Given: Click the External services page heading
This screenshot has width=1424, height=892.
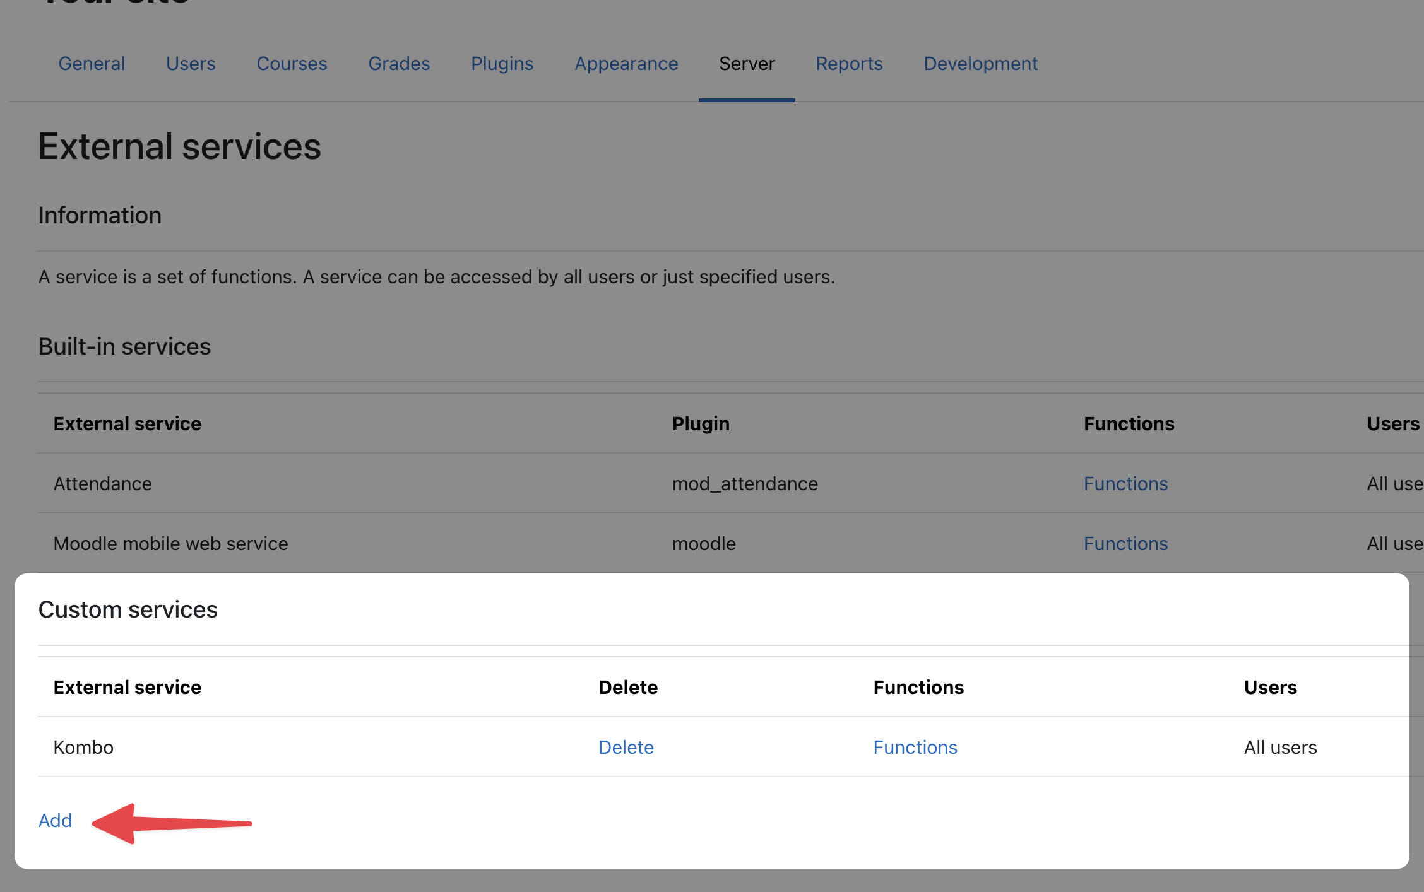Looking at the screenshot, I should pos(179,147).
